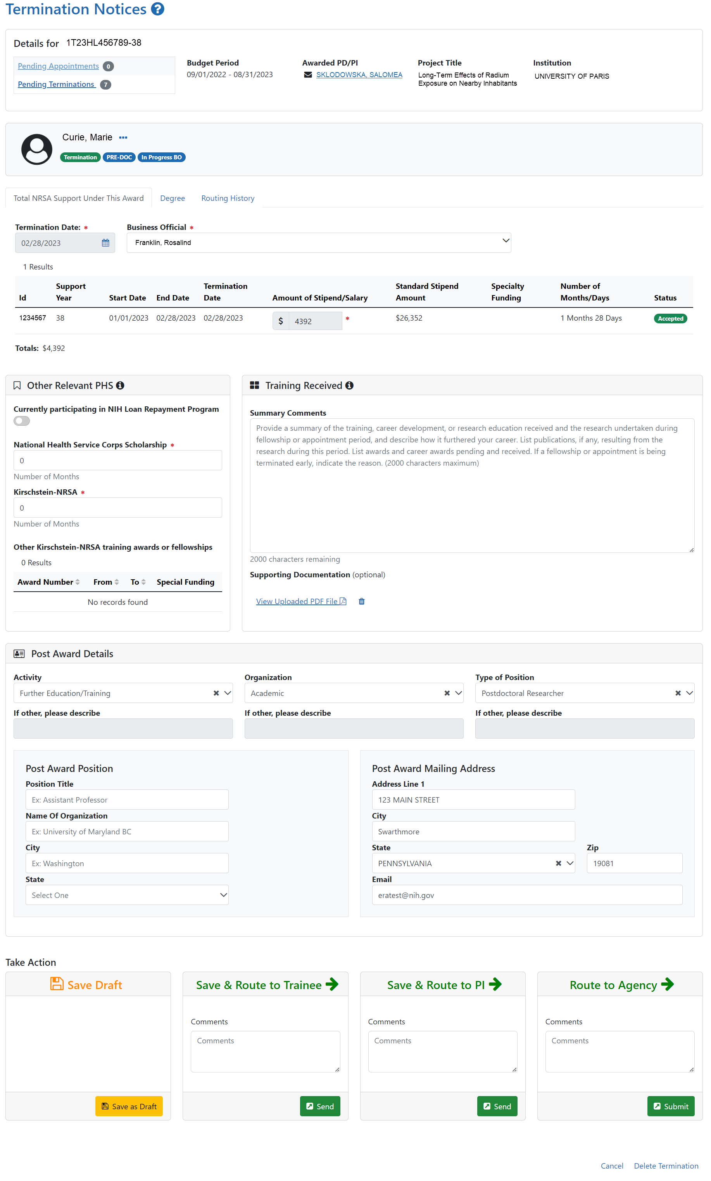Click the arrow icon on Save & Route to Trainee
The height and width of the screenshot is (1181, 711).
332,984
